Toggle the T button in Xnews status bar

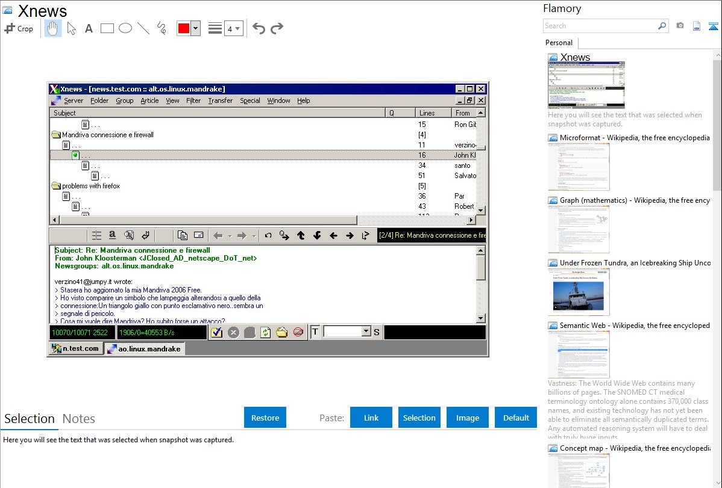315,332
